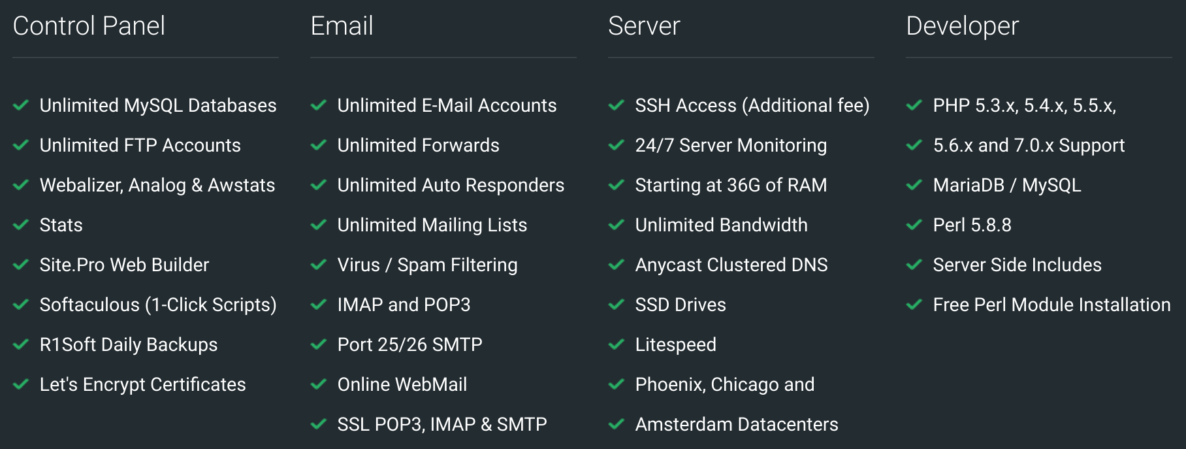Select the Server section heading

point(644,26)
